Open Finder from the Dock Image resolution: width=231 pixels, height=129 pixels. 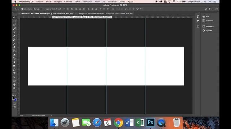(x=54, y=123)
